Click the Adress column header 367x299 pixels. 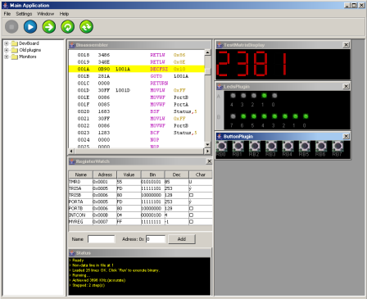(x=105, y=174)
